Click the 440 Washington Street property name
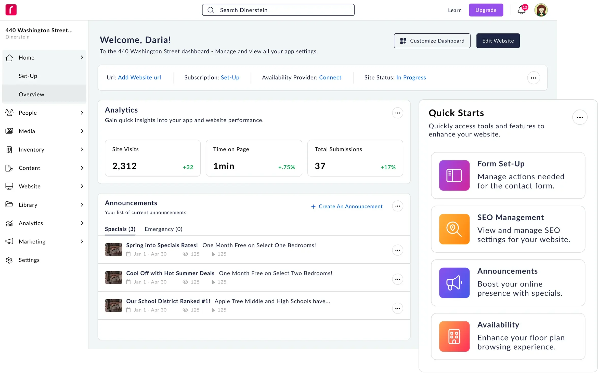 (39, 30)
